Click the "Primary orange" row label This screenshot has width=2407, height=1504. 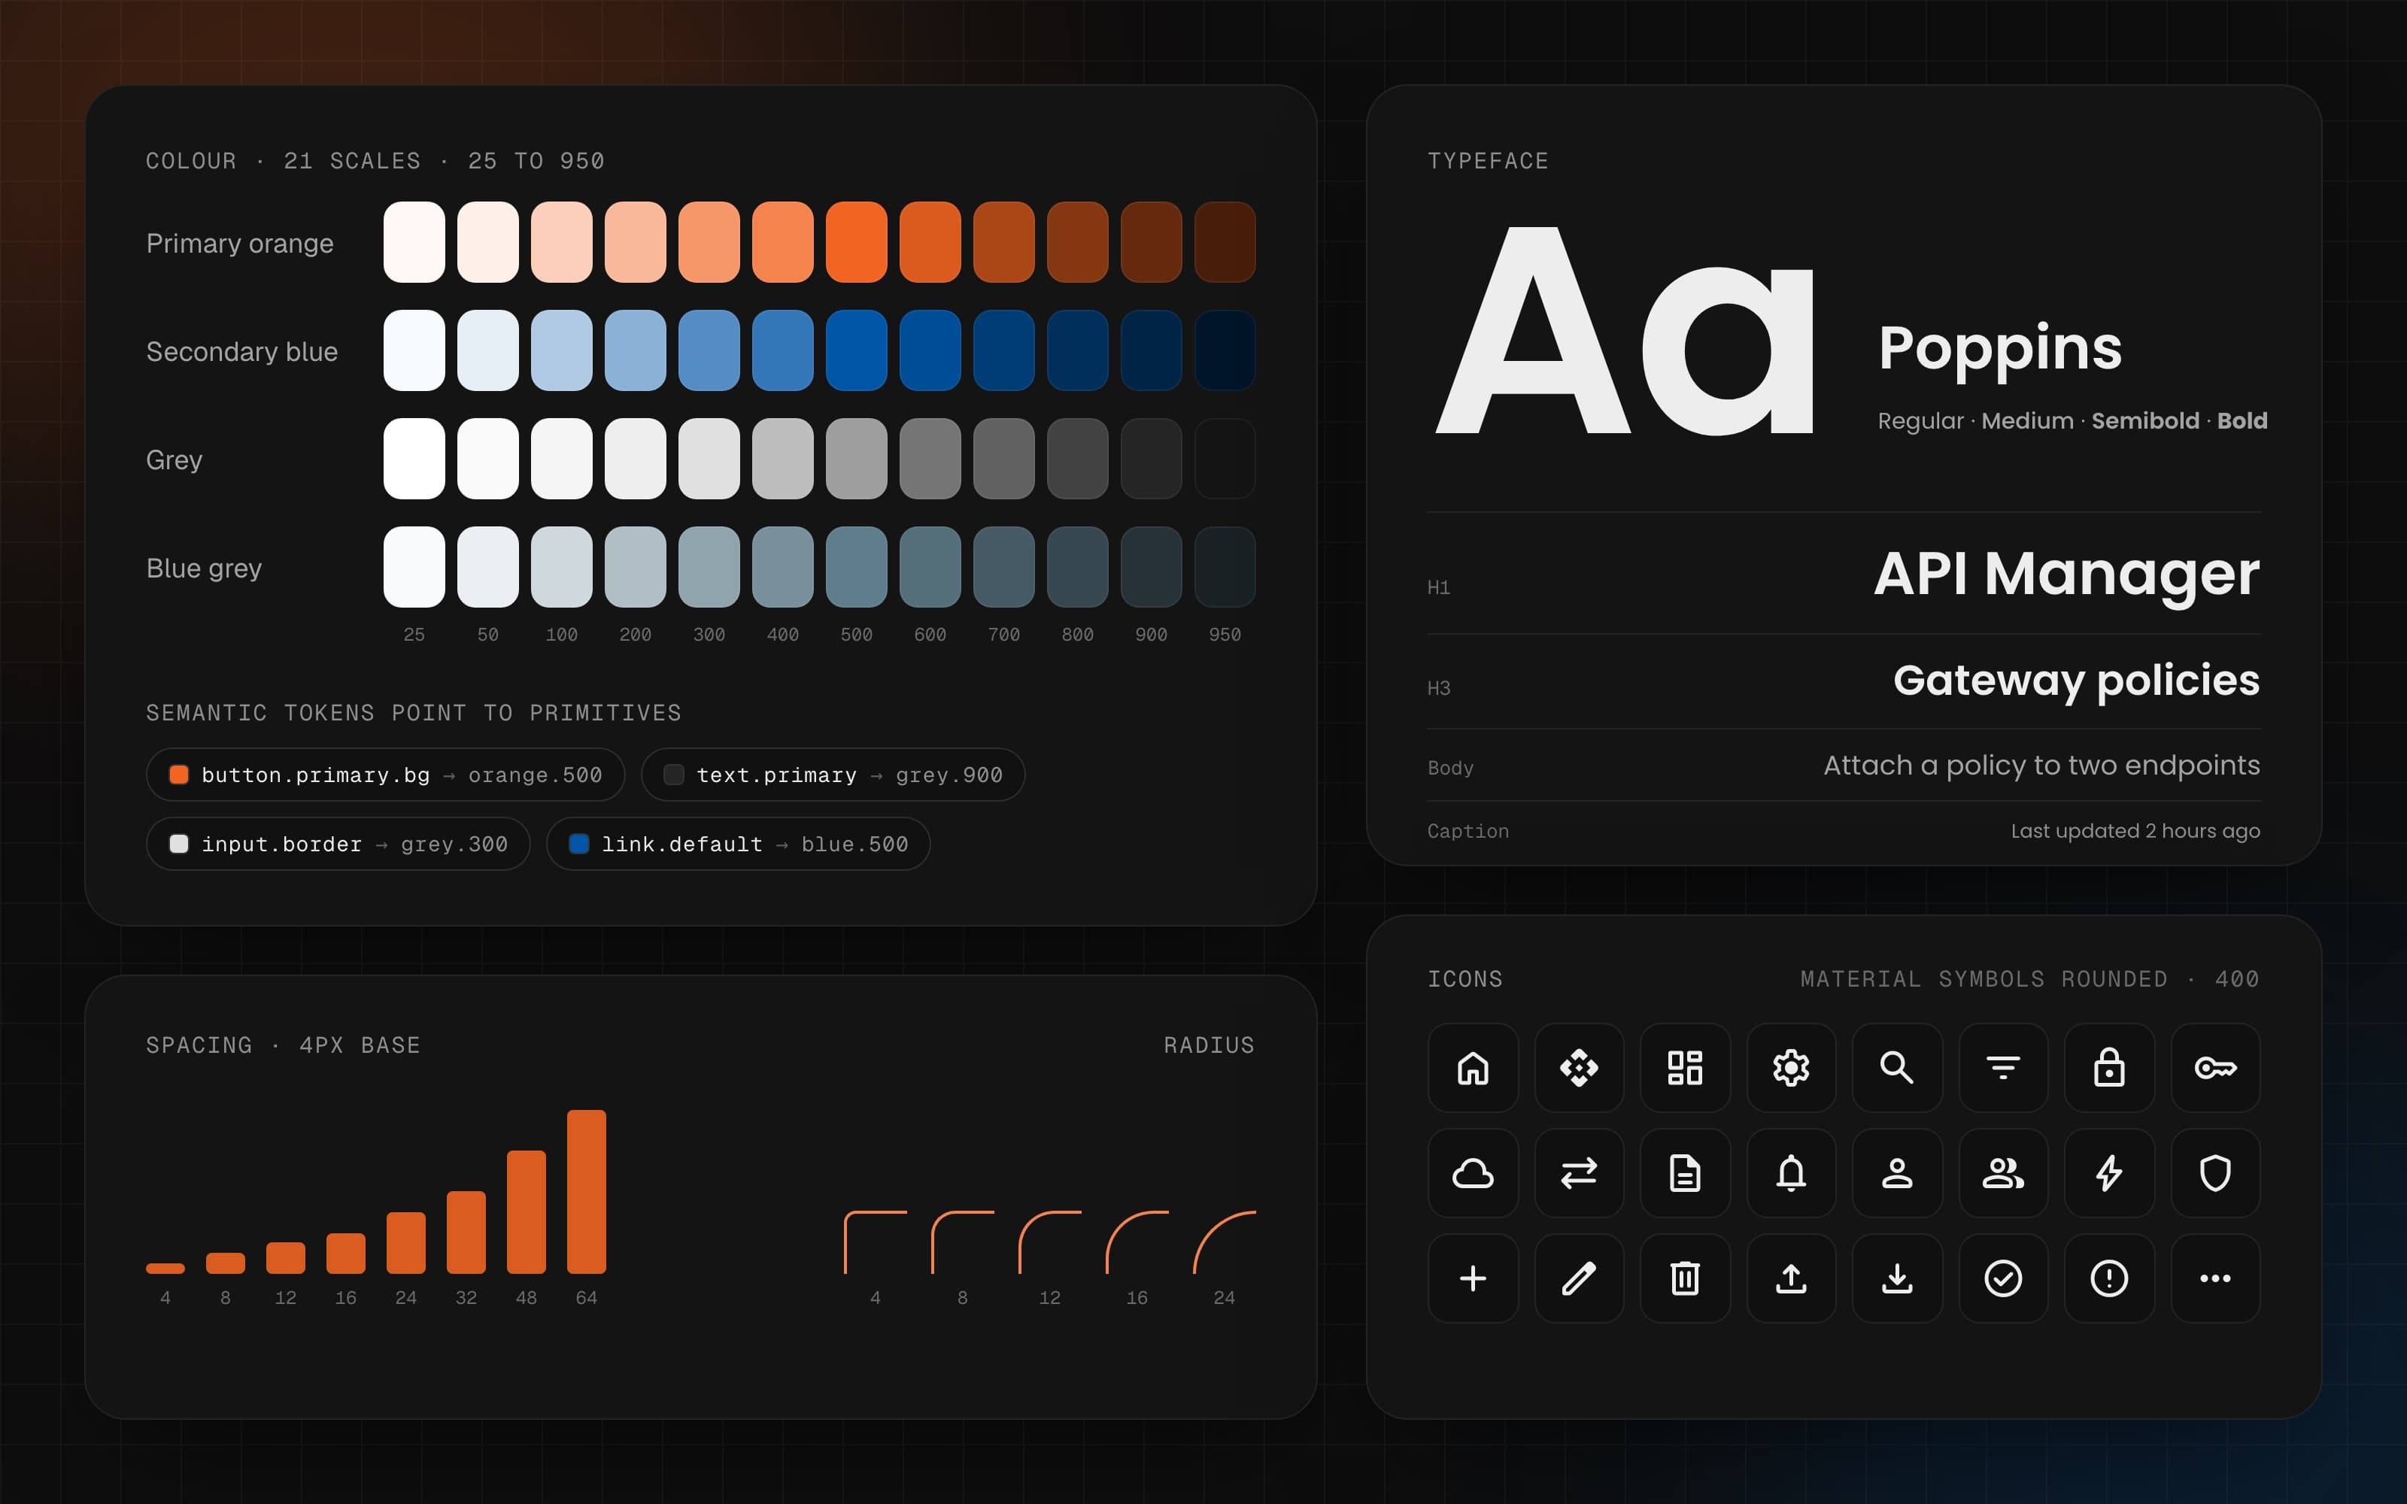[240, 244]
